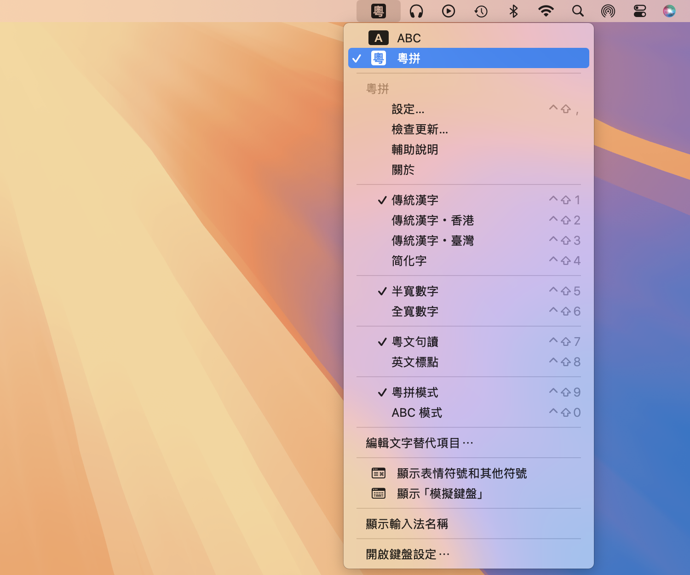Open Spotlight search from menu bar

(x=578, y=11)
